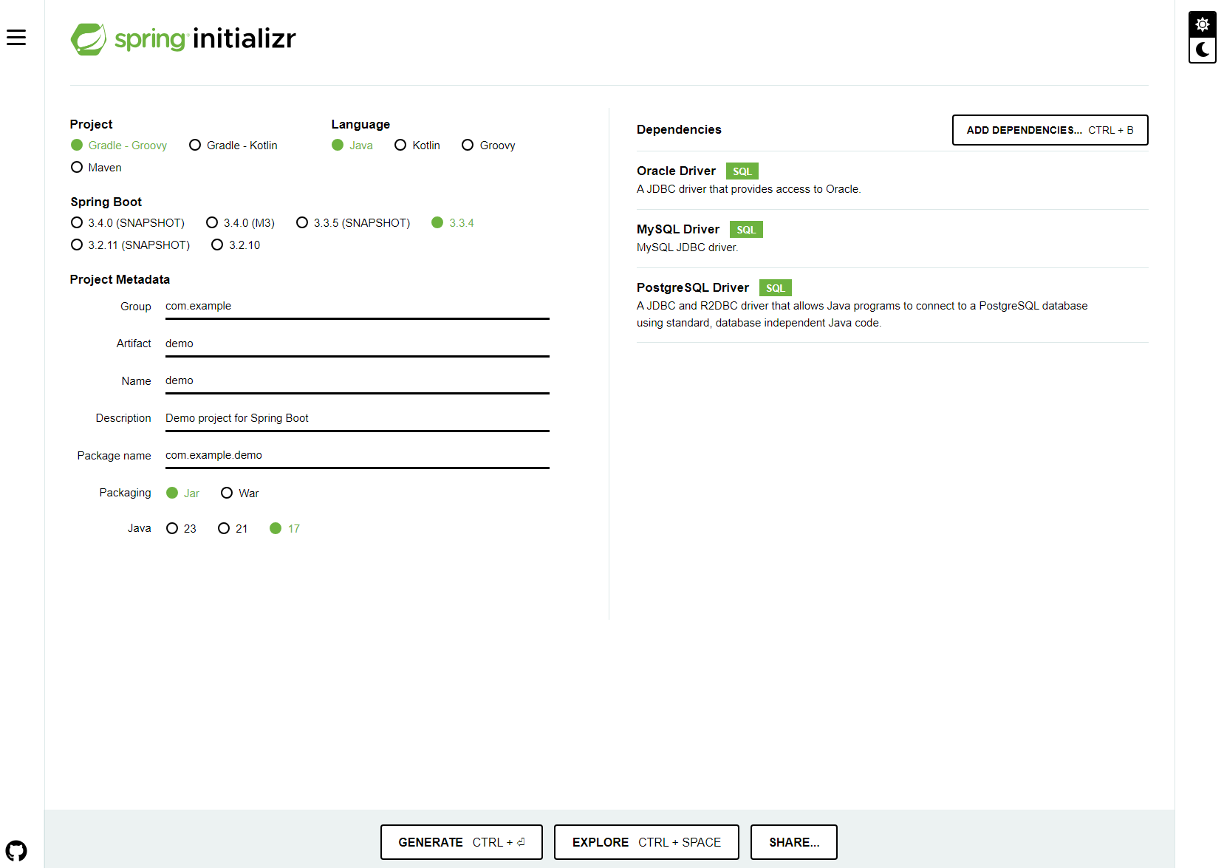The width and height of the screenshot is (1224, 868).
Task: Switch to light theme sun icon
Action: [x=1203, y=24]
